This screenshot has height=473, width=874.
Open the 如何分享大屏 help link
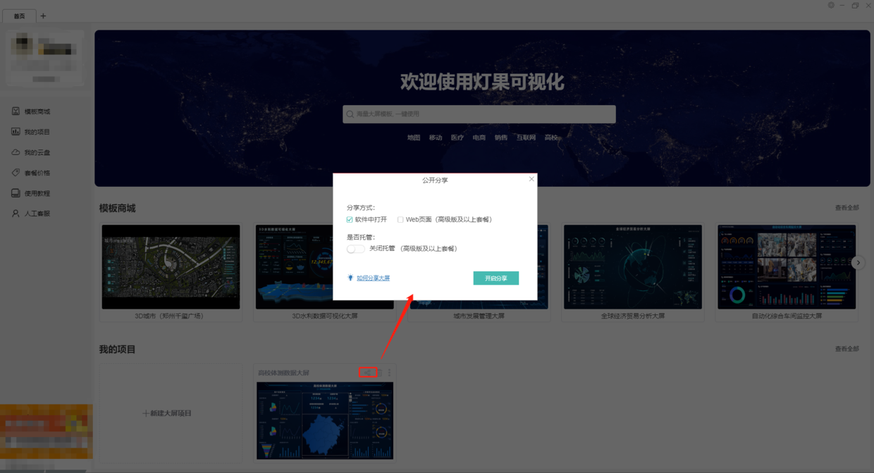373,278
